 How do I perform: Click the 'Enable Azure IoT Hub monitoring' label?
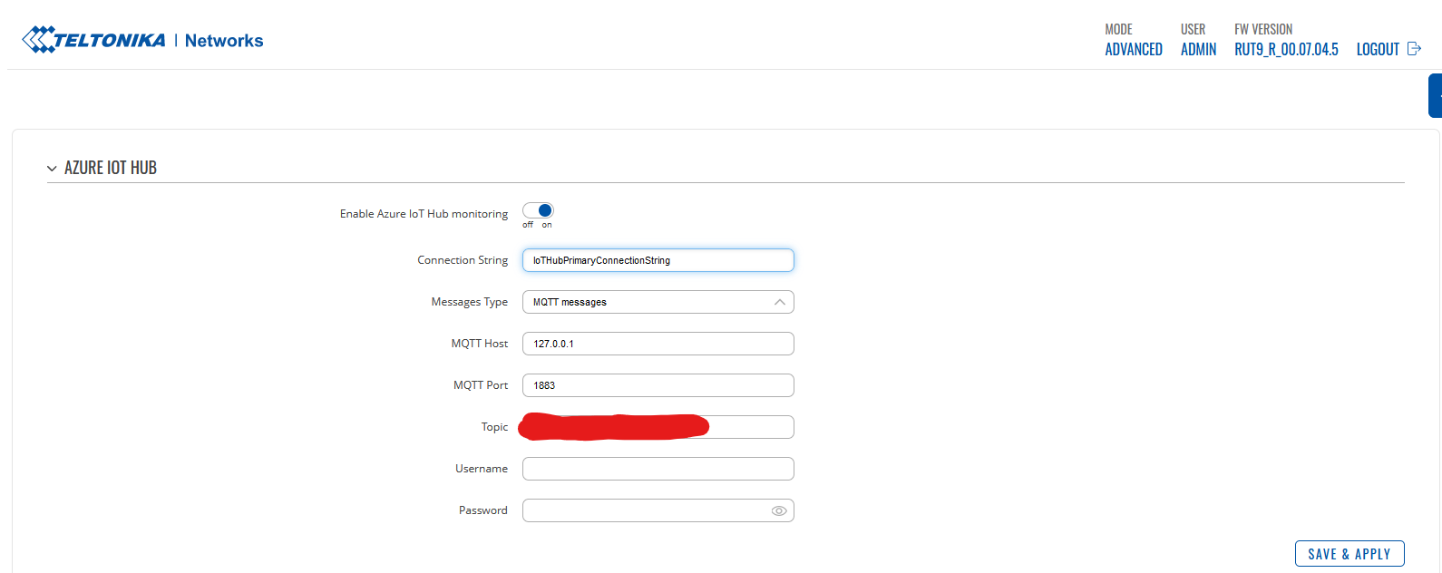(424, 214)
